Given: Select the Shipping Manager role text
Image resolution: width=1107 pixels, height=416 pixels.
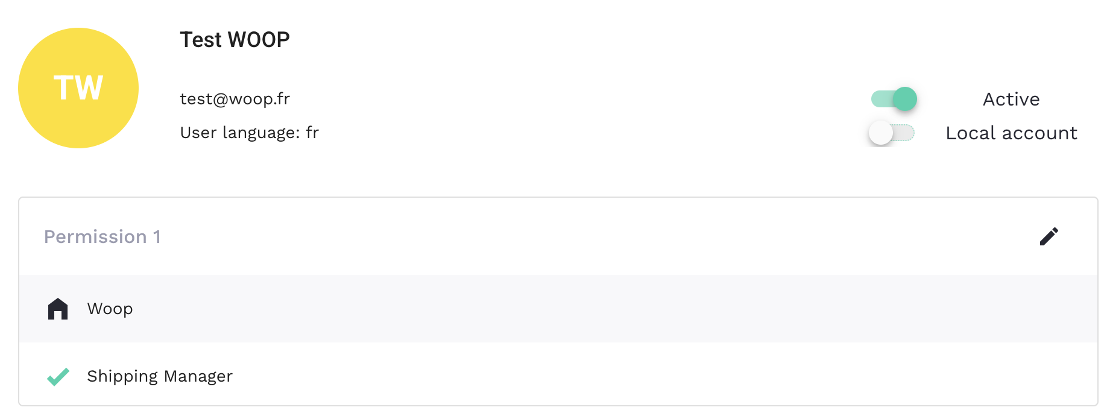Looking at the screenshot, I should coord(160,376).
